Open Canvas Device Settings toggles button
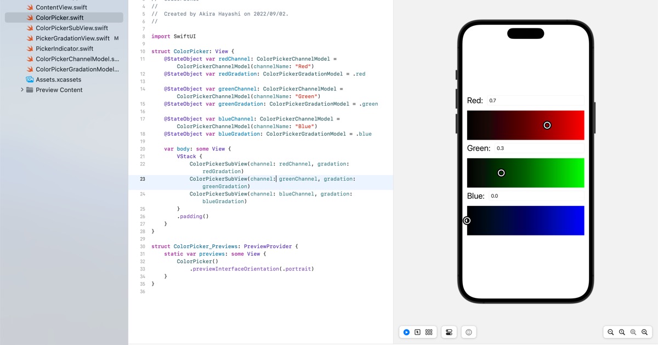658x345 pixels. 449,332
